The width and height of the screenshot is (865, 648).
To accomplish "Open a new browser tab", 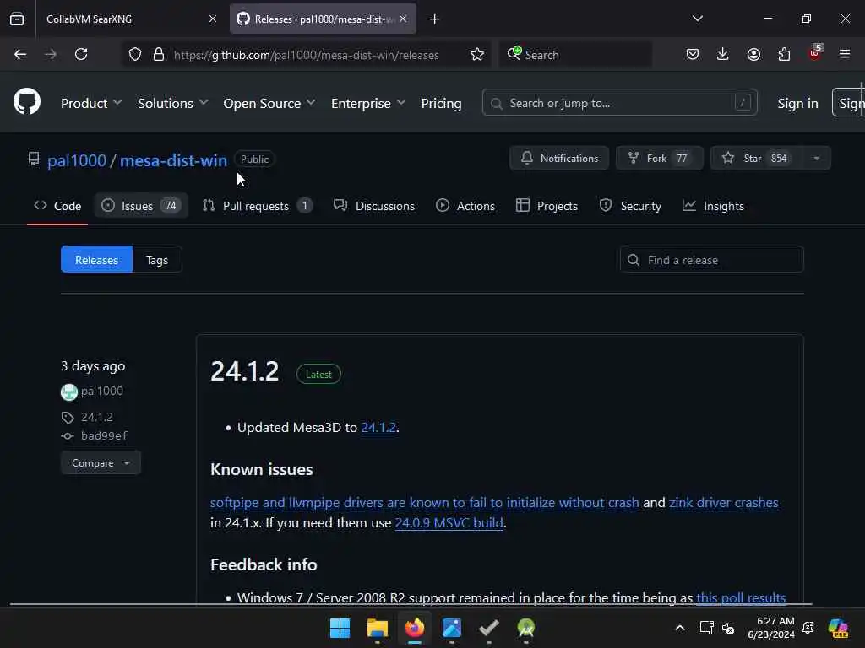I will pyautogui.click(x=435, y=19).
